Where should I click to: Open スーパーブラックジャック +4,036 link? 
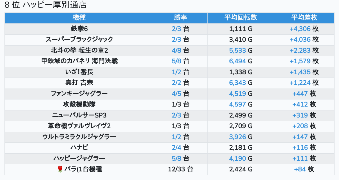tap(300, 40)
